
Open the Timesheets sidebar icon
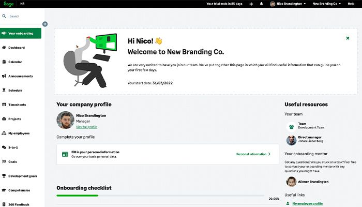[x=4, y=105]
